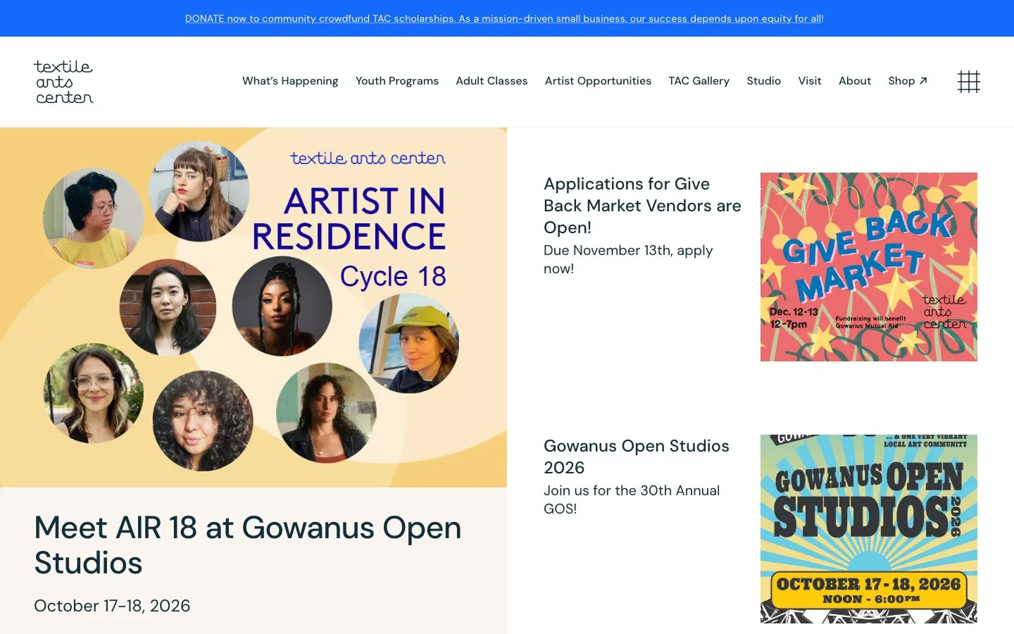Open the Gowanus Open Studios 2026 headline
This screenshot has width=1014, height=634.
pyautogui.click(x=637, y=456)
